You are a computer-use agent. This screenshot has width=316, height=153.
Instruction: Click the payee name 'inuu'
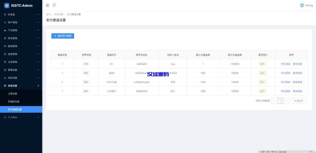(173, 64)
